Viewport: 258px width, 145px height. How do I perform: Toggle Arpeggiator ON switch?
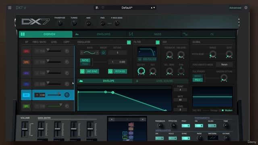pyautogui.click(x=160, y=138)
